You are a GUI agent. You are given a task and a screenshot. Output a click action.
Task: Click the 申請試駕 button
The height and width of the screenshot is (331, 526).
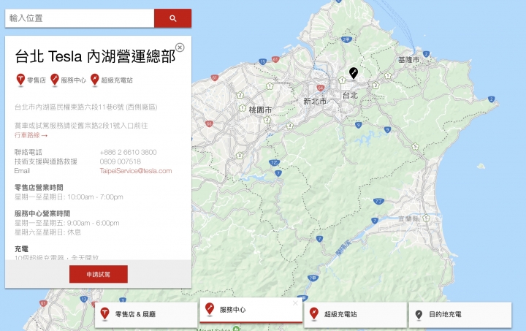(99, 274)
